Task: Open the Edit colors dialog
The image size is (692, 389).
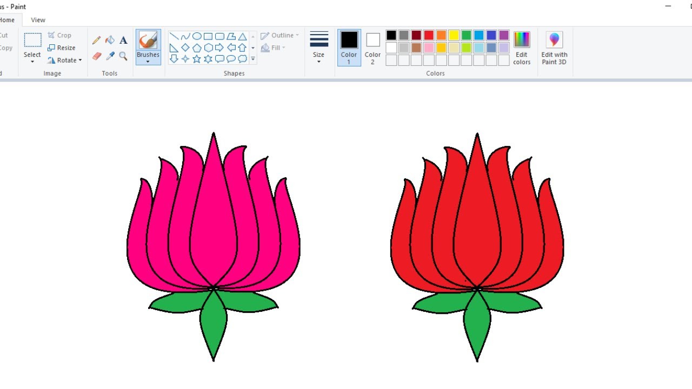Action: click(x=522, y=48)
